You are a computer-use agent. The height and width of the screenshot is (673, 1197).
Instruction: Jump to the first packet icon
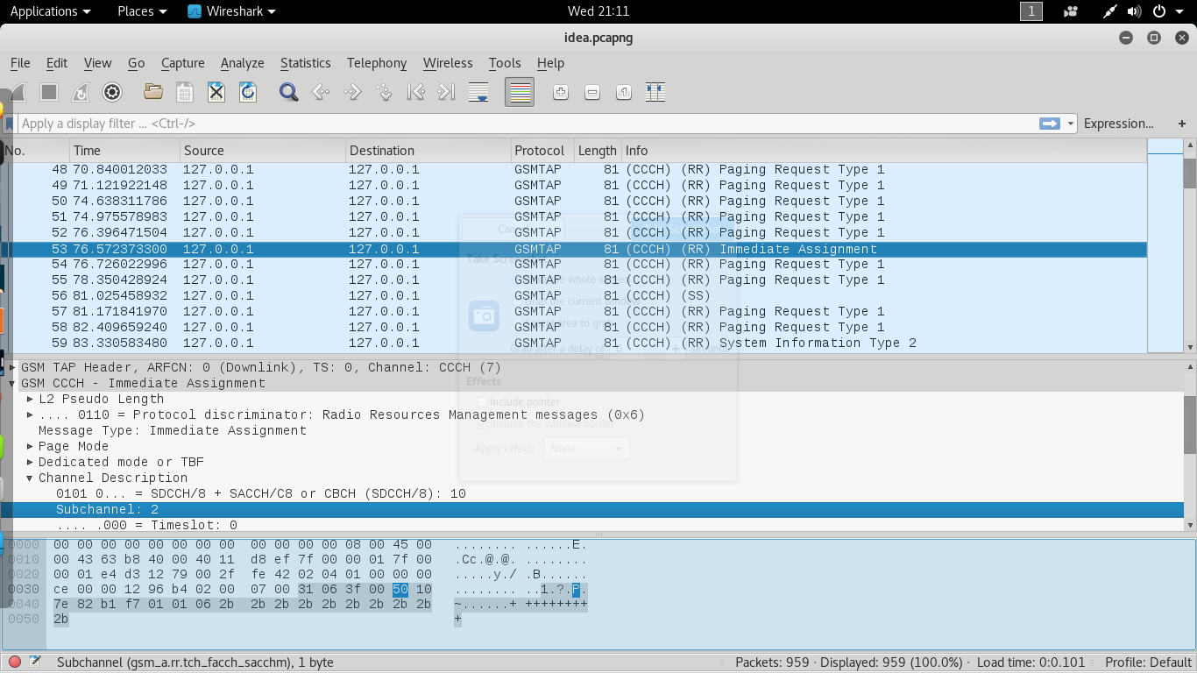click(416, 92)
